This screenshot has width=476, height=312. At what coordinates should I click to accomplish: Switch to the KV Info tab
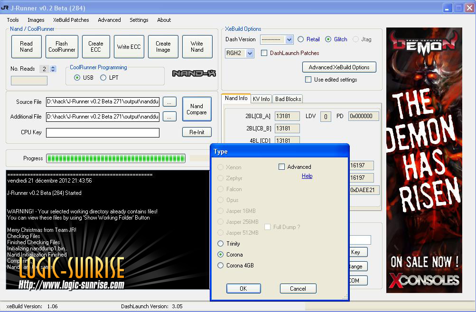[261, 99]
